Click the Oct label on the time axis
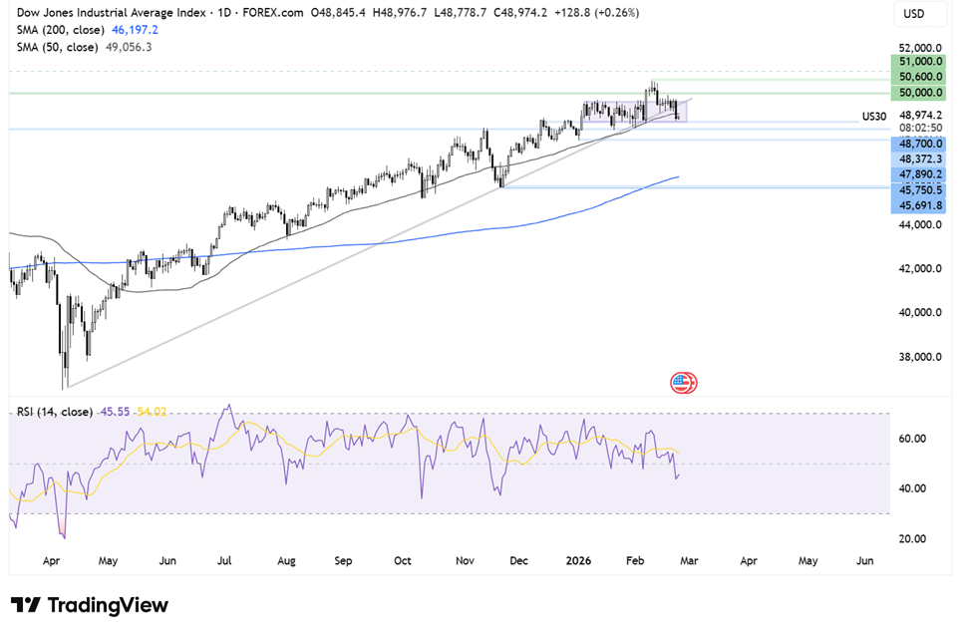 403,561
